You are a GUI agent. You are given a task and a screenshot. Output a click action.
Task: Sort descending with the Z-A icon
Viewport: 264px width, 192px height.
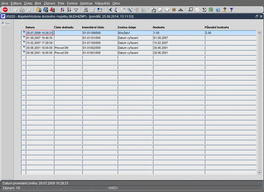tap(69, 10)
